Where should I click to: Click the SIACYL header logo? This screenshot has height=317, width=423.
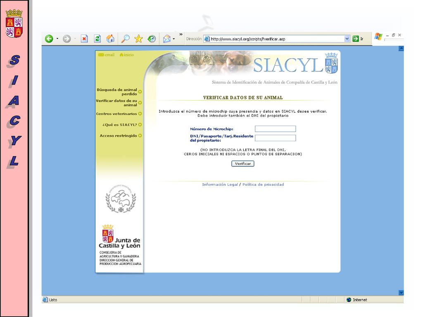pyautogui.click(x=288, y=65)
